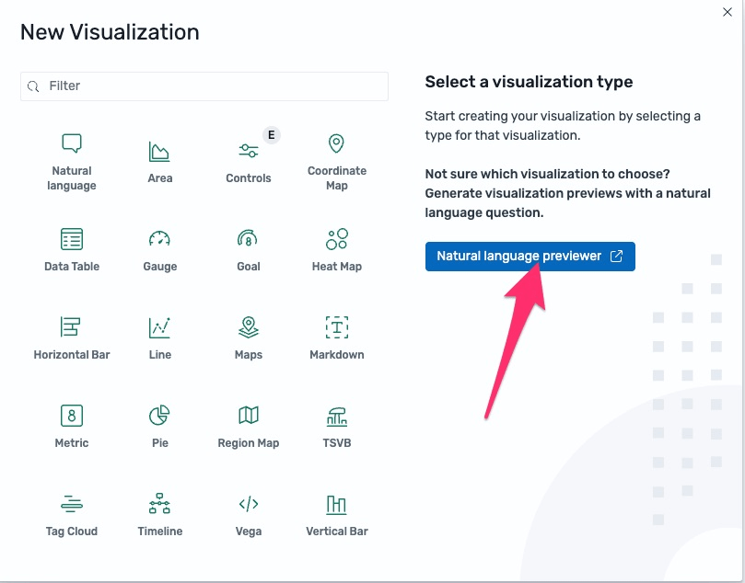Close the New Visualization dialog
Image resolution: width=745 pixels, height=583 pixels.
tap(728, 12)
